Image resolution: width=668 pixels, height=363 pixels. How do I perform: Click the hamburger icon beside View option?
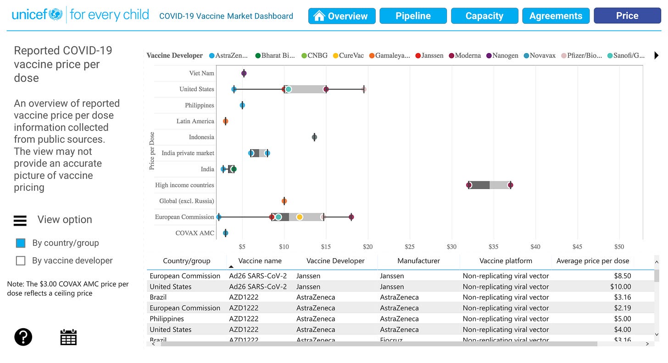pos(20,221)
